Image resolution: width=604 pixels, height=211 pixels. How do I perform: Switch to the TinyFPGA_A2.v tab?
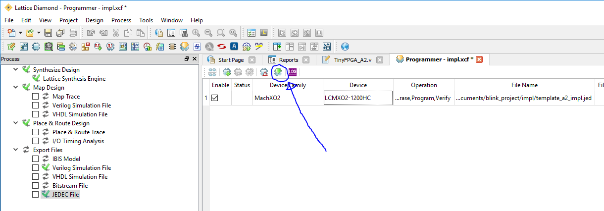point(352,60)
